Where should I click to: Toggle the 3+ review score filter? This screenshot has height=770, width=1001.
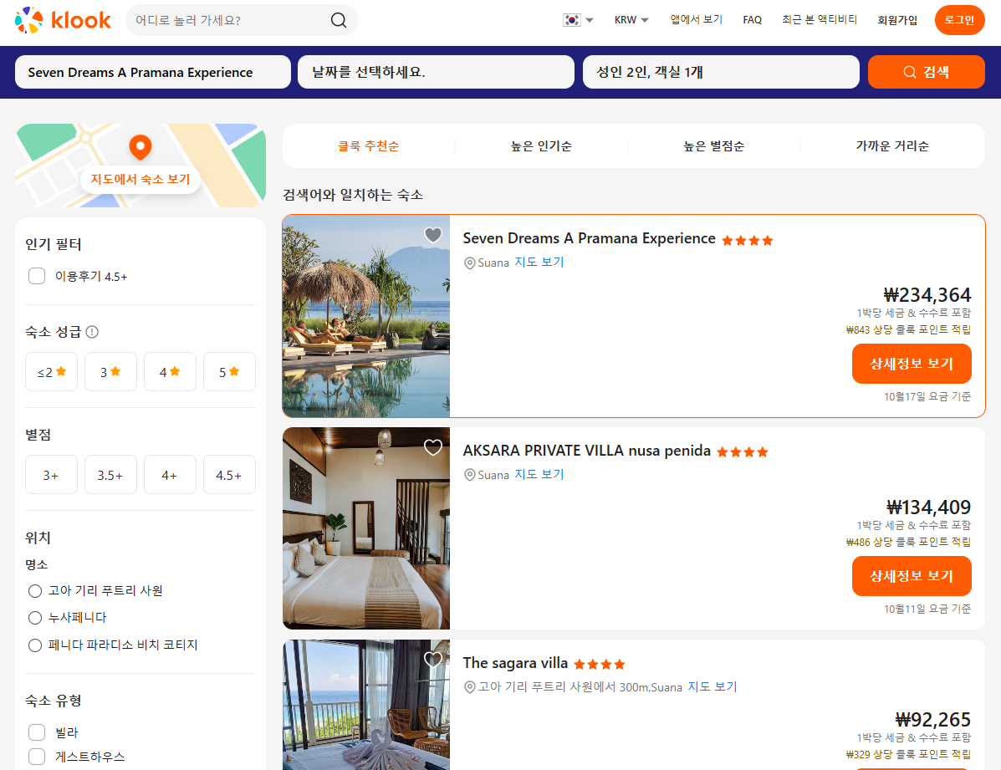51,474
